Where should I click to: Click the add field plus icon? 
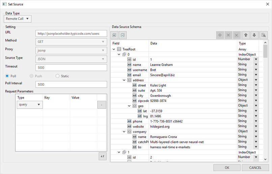point(220,35)
